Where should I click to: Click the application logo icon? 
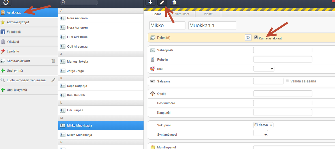tap(6, 3)
